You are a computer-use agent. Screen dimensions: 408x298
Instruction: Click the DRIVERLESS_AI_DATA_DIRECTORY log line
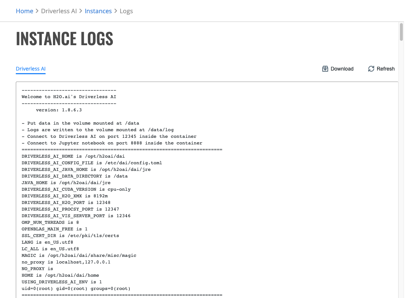click(75, 176)
